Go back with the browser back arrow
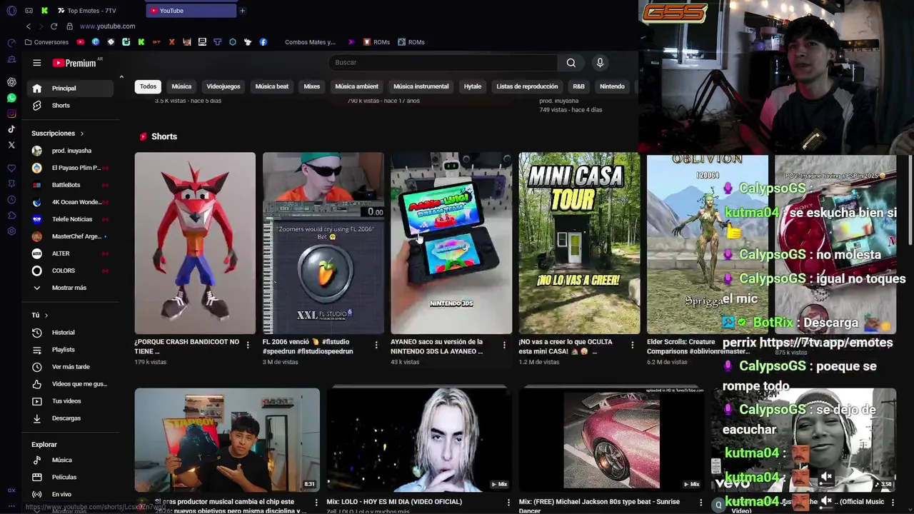The width and height of the screenshot is (914, 514). (x=29, y=26)
